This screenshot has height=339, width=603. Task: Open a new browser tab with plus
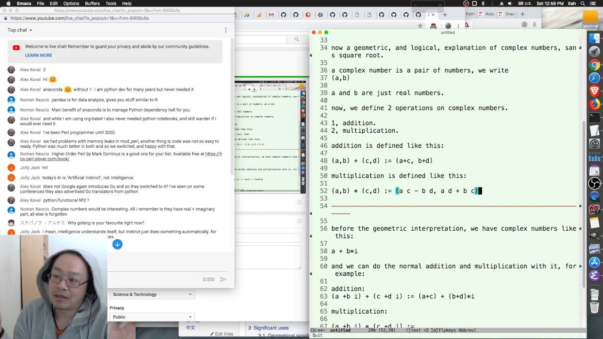pos(522,15)
